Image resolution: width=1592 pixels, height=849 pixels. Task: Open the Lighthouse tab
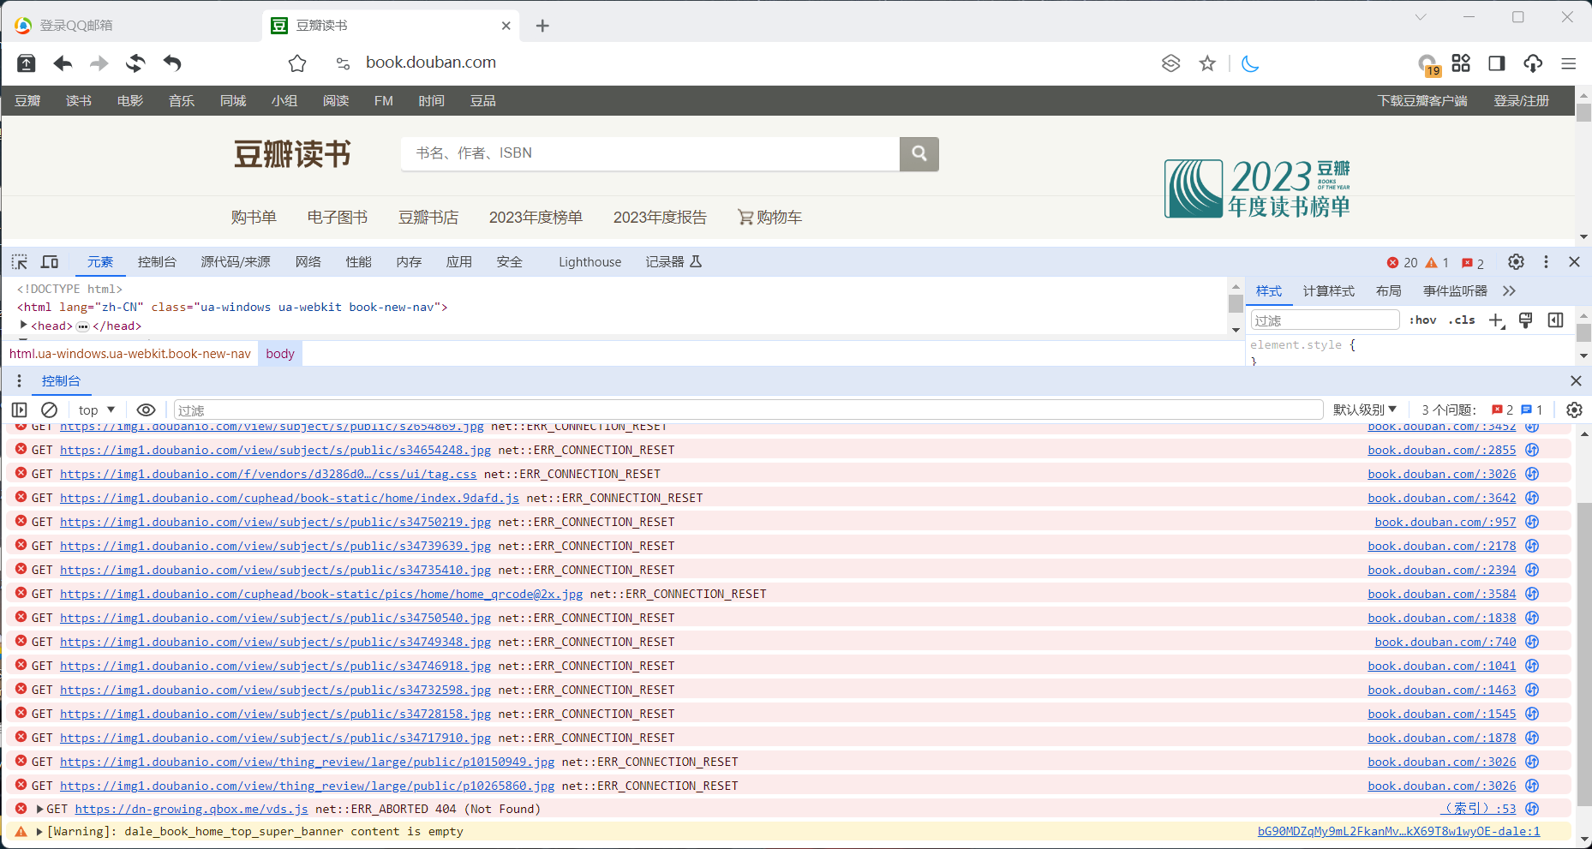(x=590, y=262)
